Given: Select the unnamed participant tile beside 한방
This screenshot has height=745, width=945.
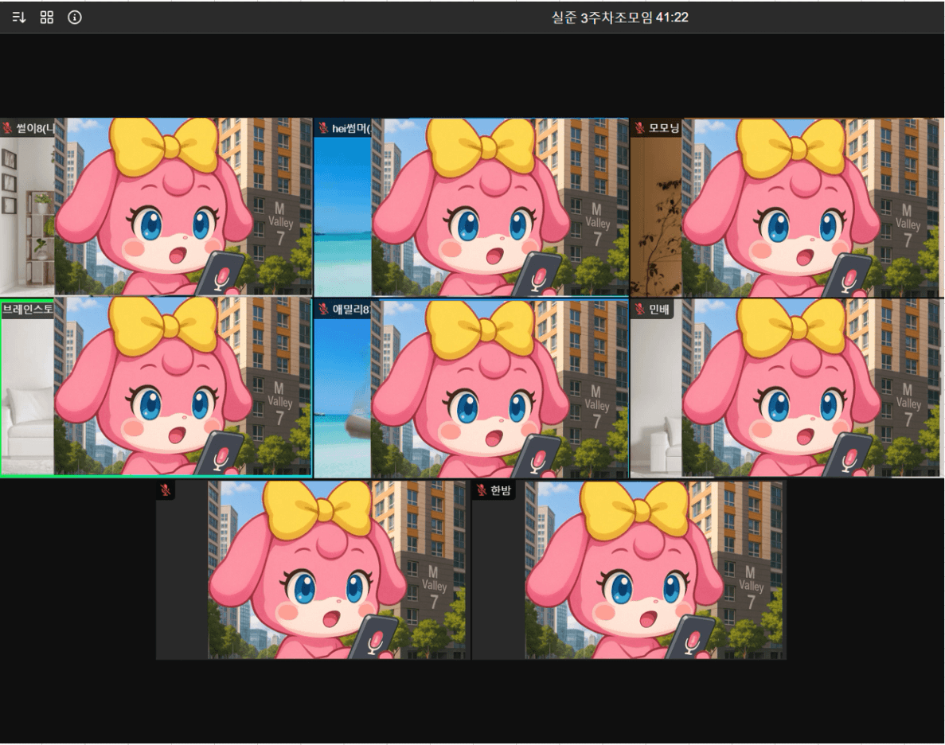Looking at the screenshot, I should point(313,570).
